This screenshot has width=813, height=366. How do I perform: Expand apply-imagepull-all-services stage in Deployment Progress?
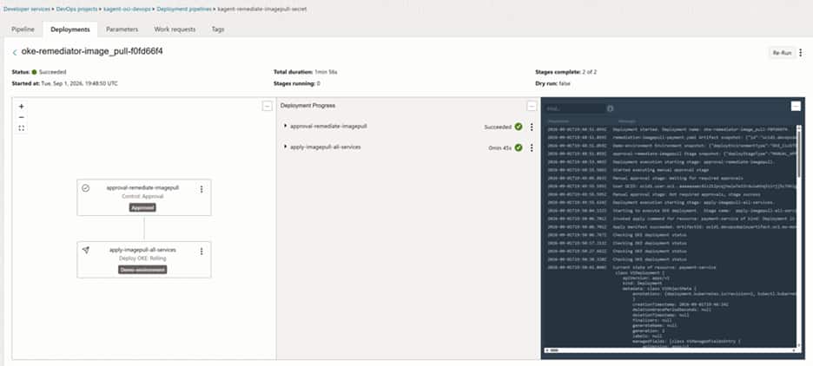[285, 147]
